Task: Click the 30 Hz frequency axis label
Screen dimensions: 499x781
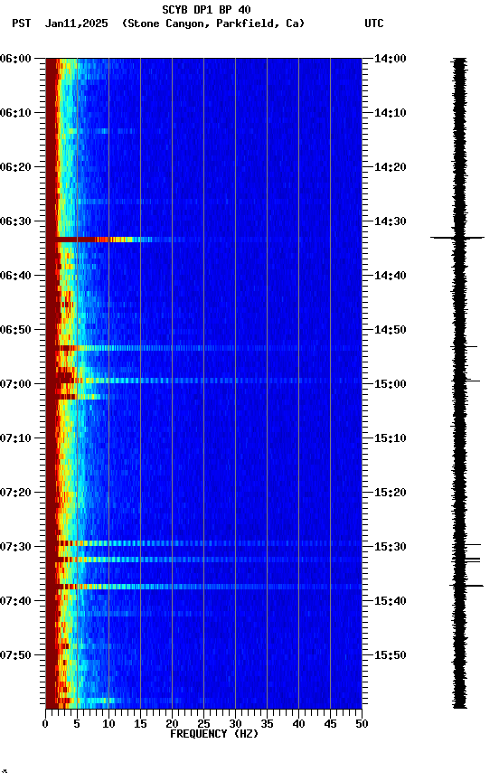Action: point(235,724)
